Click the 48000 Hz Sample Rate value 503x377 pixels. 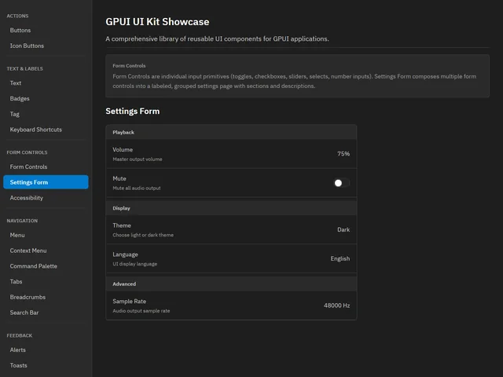pos(336,306)
